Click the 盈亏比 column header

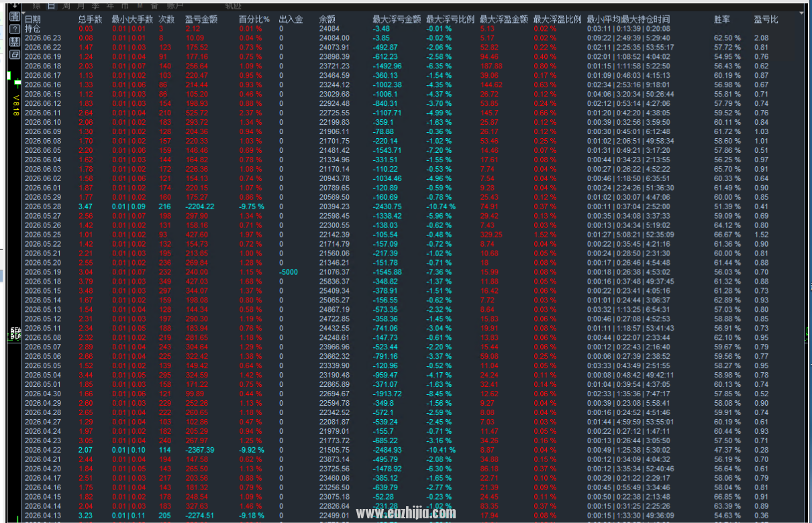[x=766, y=19]
